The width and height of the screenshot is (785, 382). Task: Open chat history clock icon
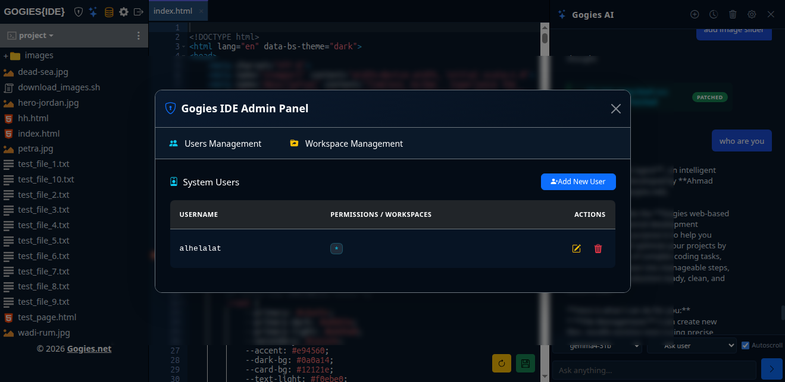(714, 14)
